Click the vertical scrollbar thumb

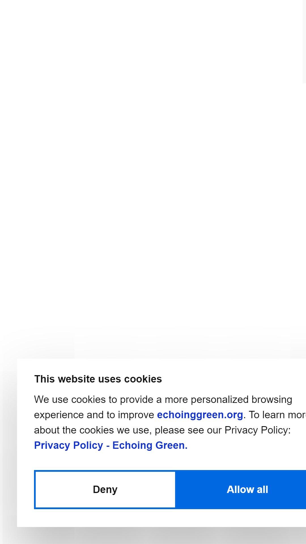pos(304,42)
